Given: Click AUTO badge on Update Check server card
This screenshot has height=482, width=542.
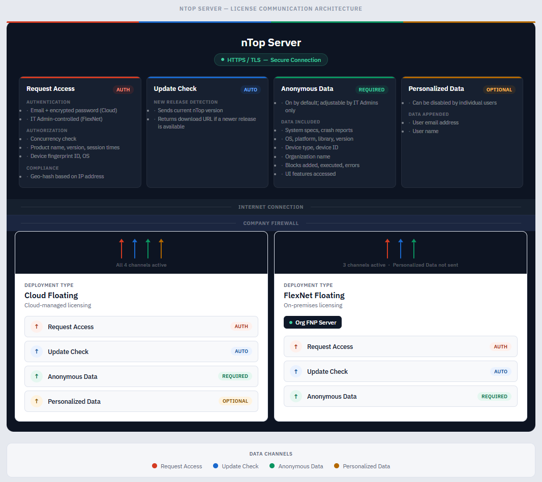Looking at the screenshot, I should (x=251, y=89).
